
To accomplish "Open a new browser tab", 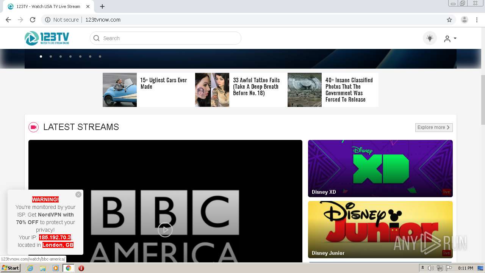I will 102,6.
